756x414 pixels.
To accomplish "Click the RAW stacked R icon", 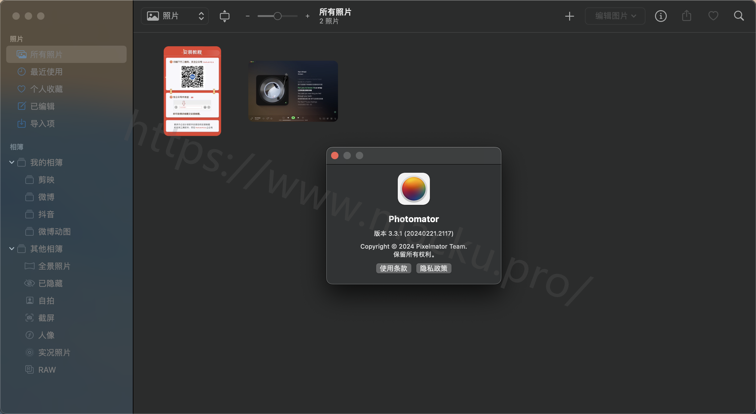I will coord(29,370).
